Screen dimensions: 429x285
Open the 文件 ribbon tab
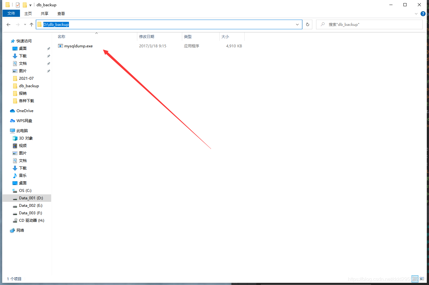click(x=11, y=13)
